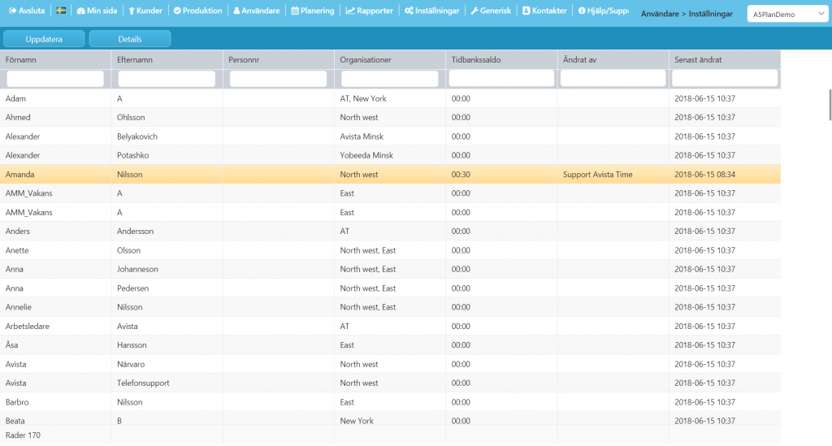Open the Min sida menu
Screen dimensions: 832x446
(97, 11)
